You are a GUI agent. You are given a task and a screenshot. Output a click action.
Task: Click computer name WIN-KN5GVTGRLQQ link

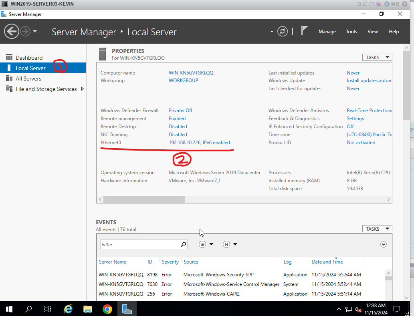pyautogui.click(x=191, y=73)
